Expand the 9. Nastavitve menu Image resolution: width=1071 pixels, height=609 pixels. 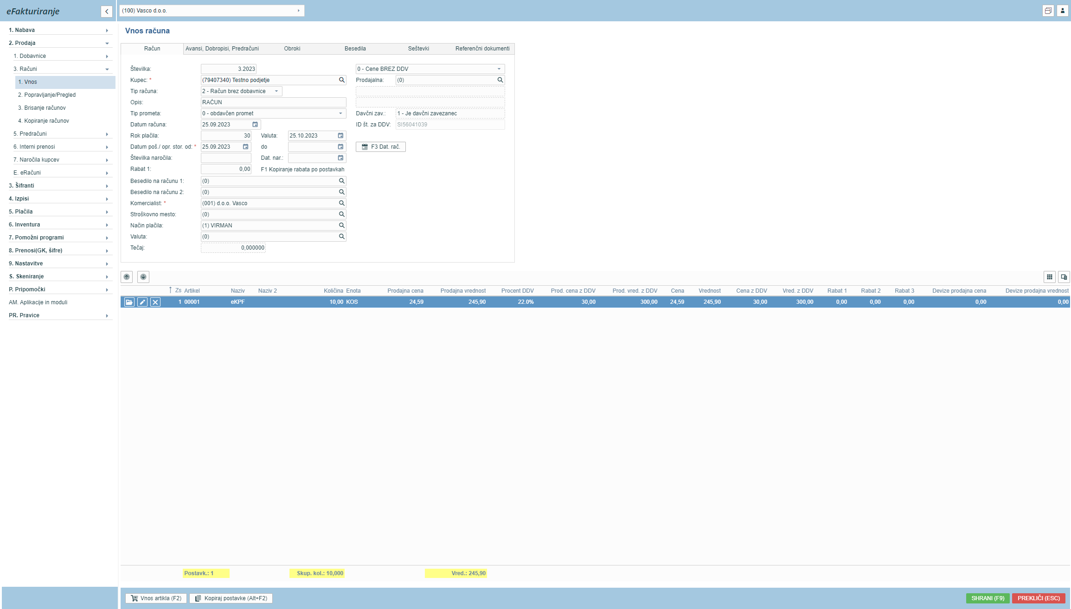[x=60, y=264]
